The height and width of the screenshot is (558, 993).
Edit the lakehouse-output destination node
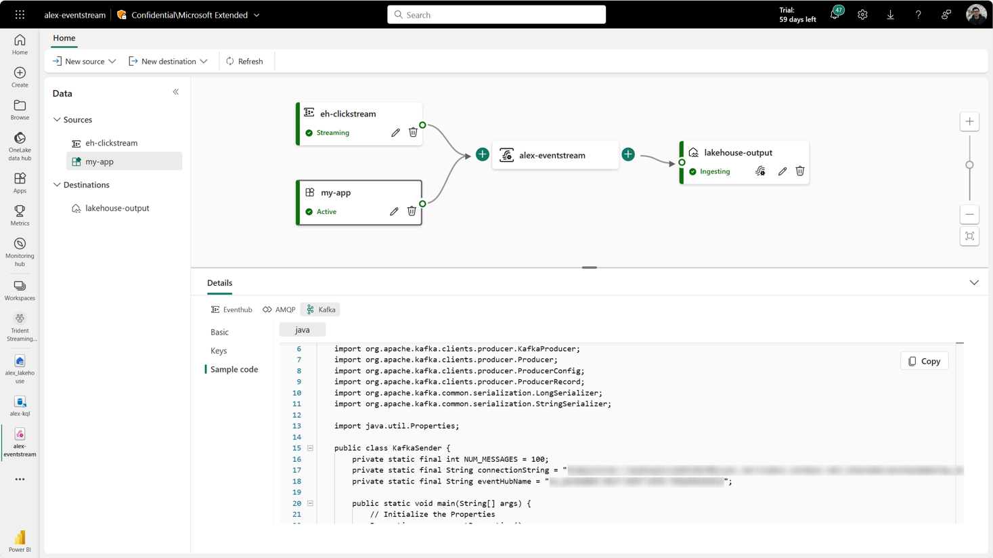[x=782, y=171]
